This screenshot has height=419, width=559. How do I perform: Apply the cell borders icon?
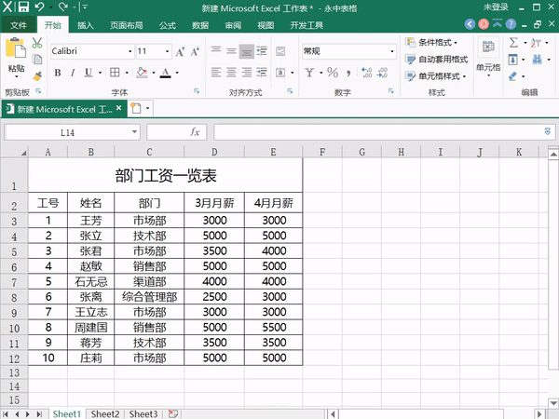point(115,73)
